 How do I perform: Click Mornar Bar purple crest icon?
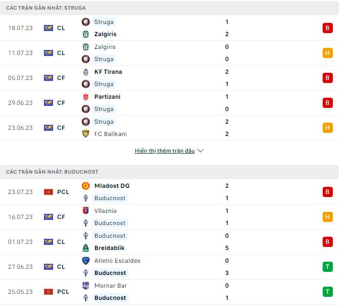click(86, 286)
